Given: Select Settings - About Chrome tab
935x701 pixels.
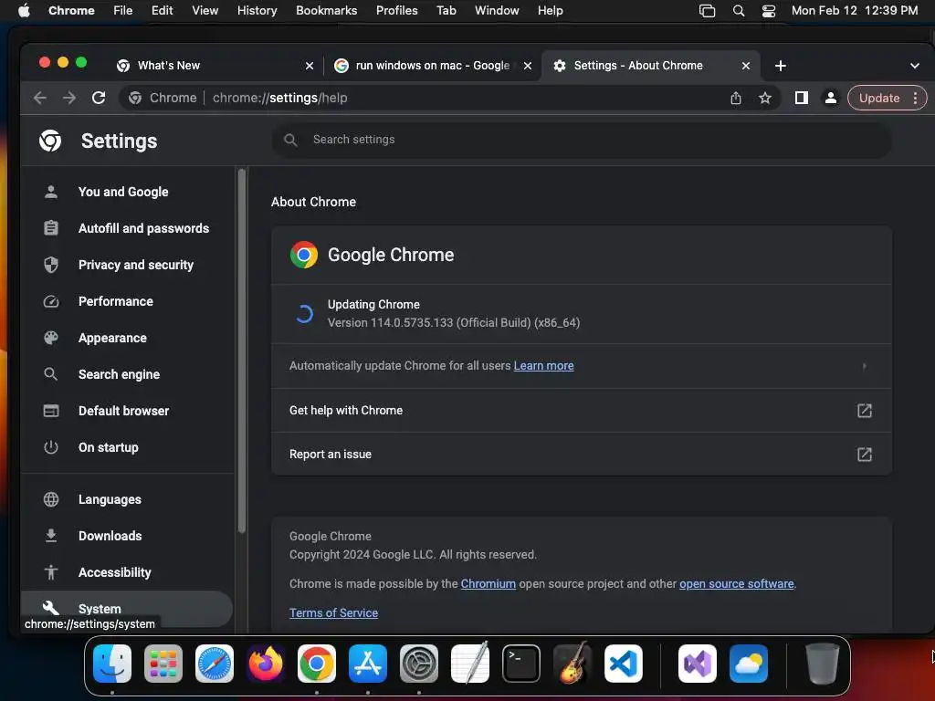Looking at the screenshot, I should (650, 66).
